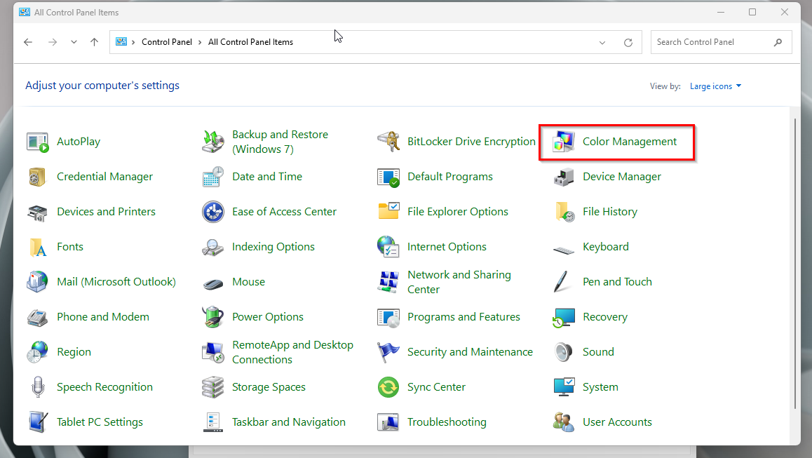Open the Power Options battery icon

pyautogui.click(x=213, y=317)
